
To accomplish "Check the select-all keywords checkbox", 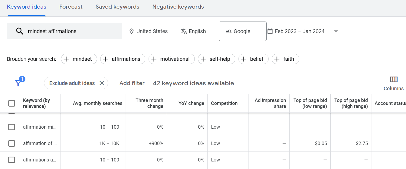I will [x=12, y=103].
